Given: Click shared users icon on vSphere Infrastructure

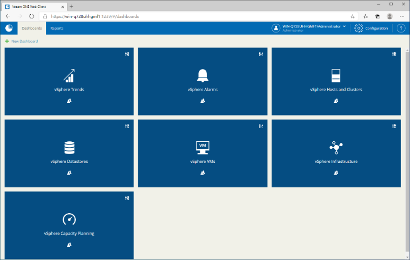Looking at the screenshot, I should (x=336, y=173).
